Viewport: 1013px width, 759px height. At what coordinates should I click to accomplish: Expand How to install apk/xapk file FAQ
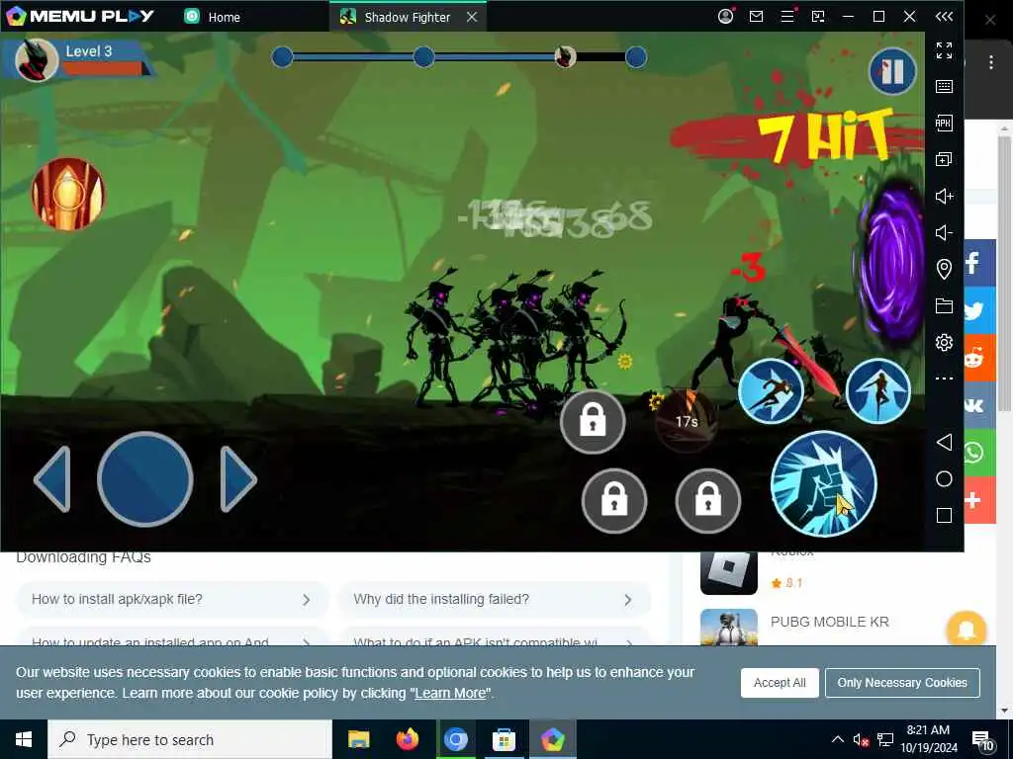tap(172, 600)
